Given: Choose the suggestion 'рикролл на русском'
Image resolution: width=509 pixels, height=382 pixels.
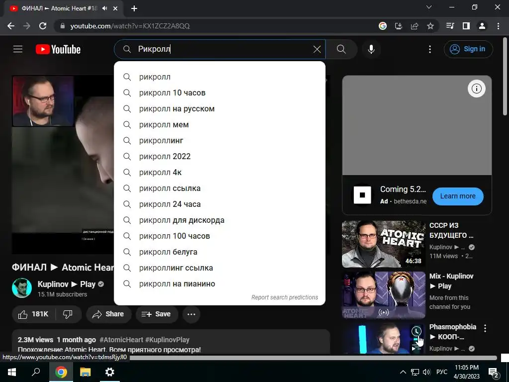Looking at the screenshot, I should (220, 109).
